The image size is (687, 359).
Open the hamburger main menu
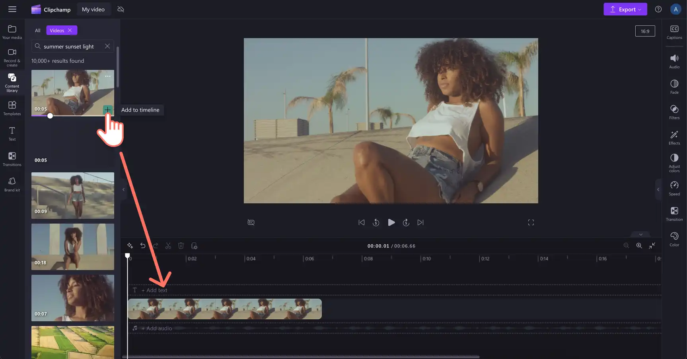click(12, 9)
